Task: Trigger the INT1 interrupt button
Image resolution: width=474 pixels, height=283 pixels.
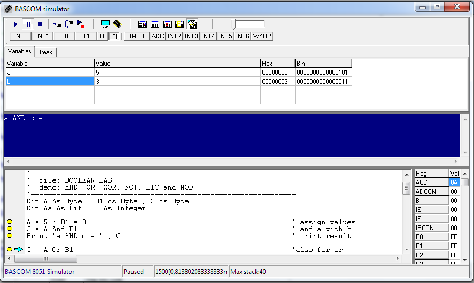Action: pyautogui.click(x=43, y=36)
